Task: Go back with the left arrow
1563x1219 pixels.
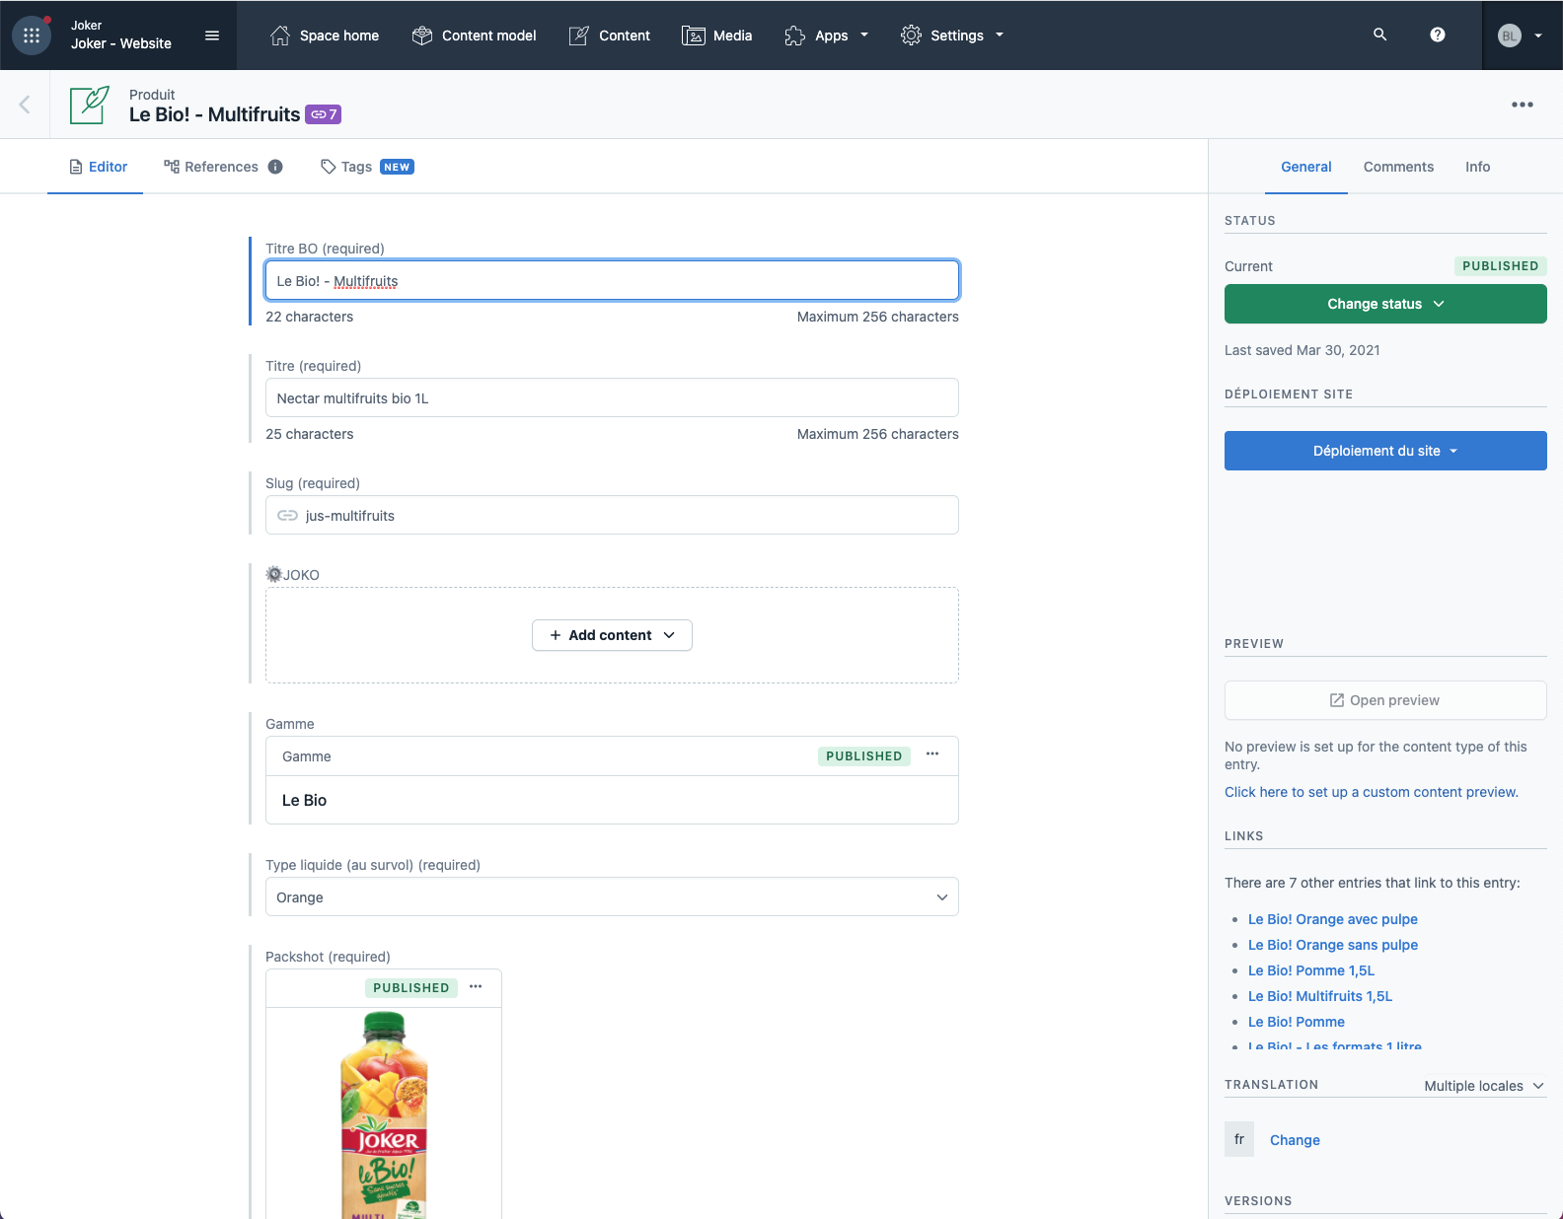Action: 25,105
